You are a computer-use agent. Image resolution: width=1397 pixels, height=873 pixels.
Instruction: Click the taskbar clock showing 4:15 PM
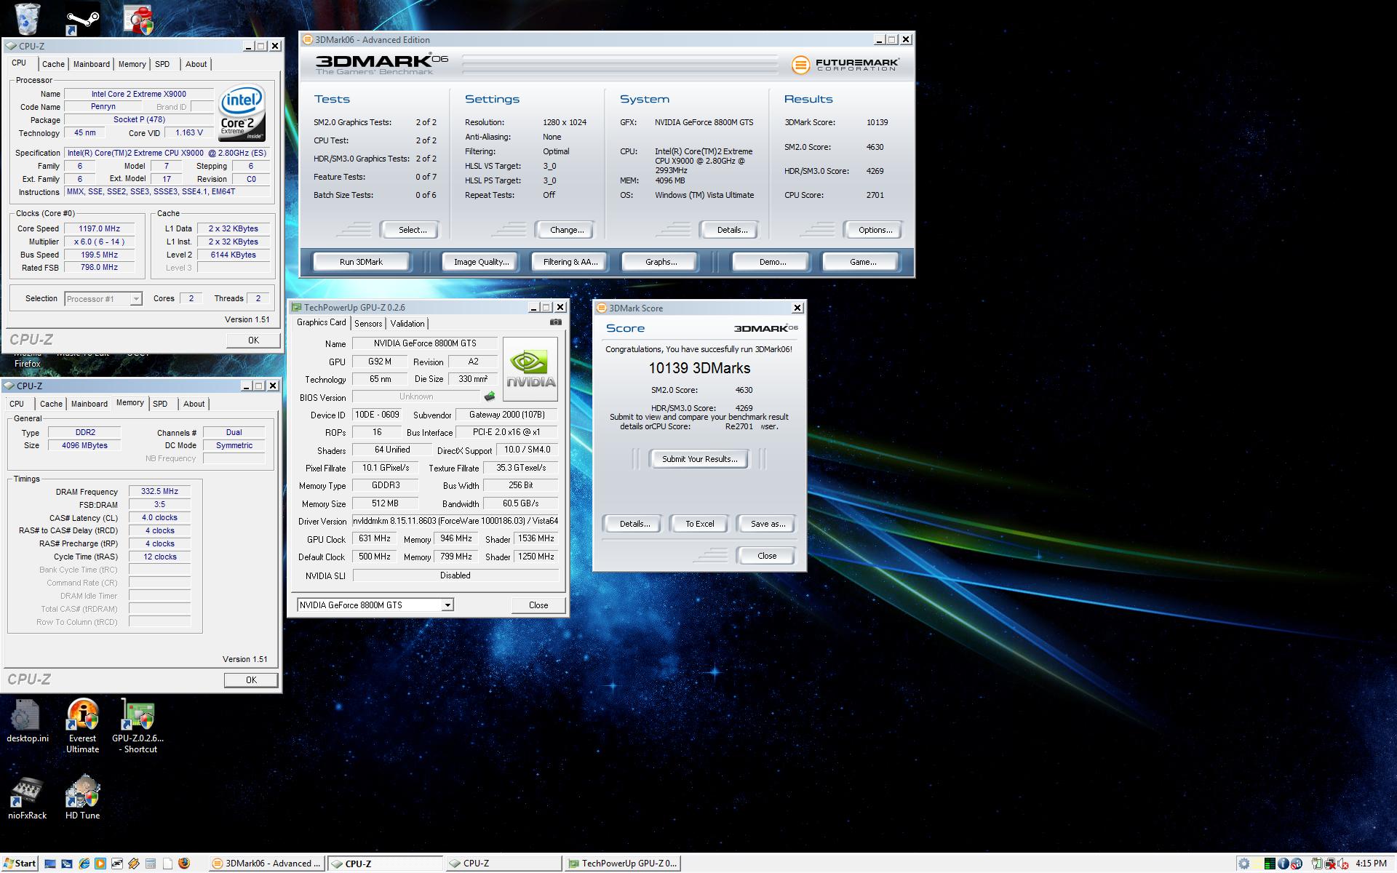click(x=1372, y=864)
